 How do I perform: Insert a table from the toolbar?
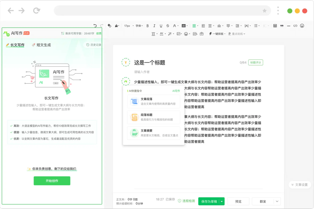(274, 25)
